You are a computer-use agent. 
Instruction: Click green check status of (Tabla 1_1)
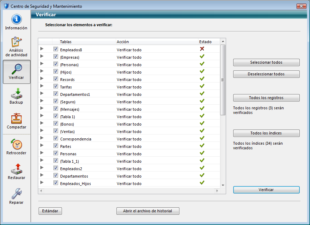point(202,160)
